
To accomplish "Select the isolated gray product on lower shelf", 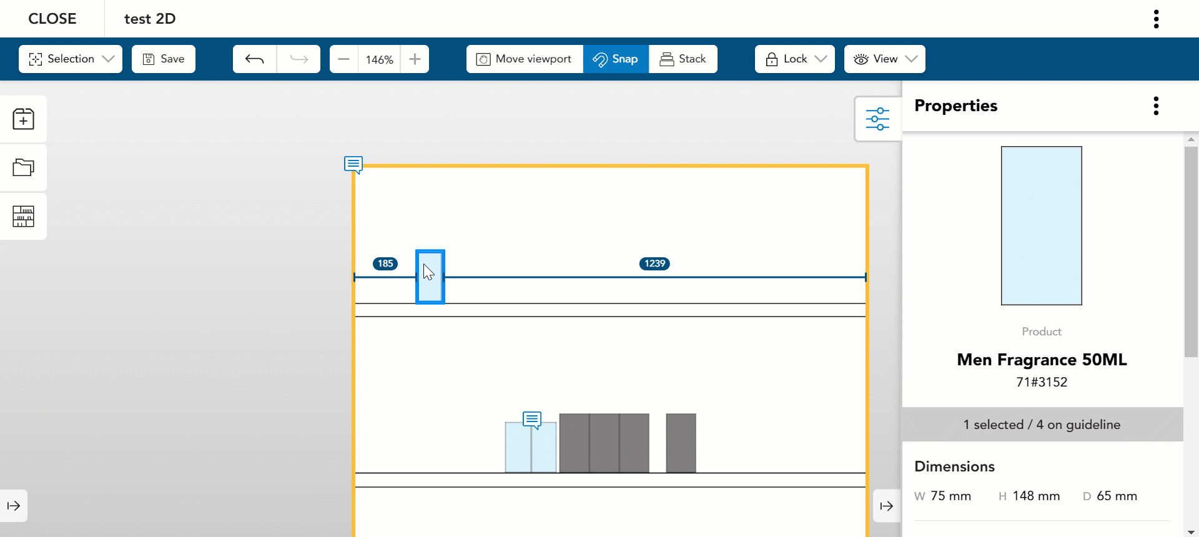I will coord(681,443).
